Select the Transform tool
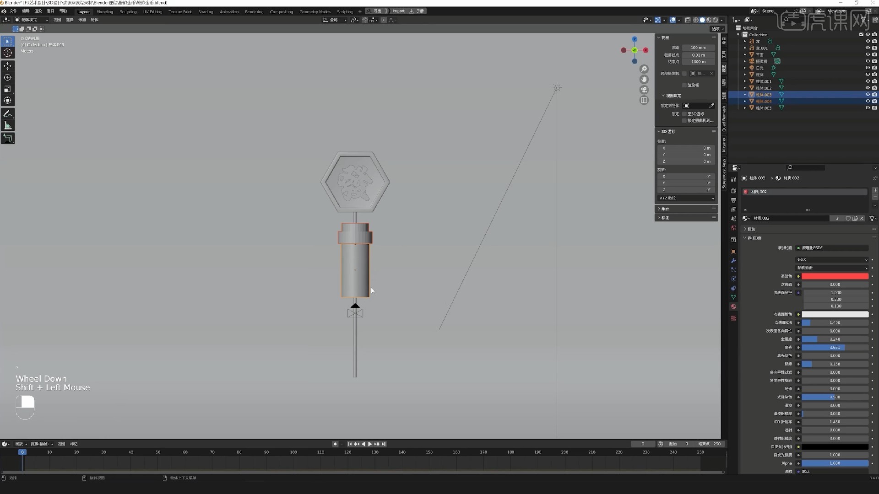Screen dimensions: 879x494 (x=8, y=101)
